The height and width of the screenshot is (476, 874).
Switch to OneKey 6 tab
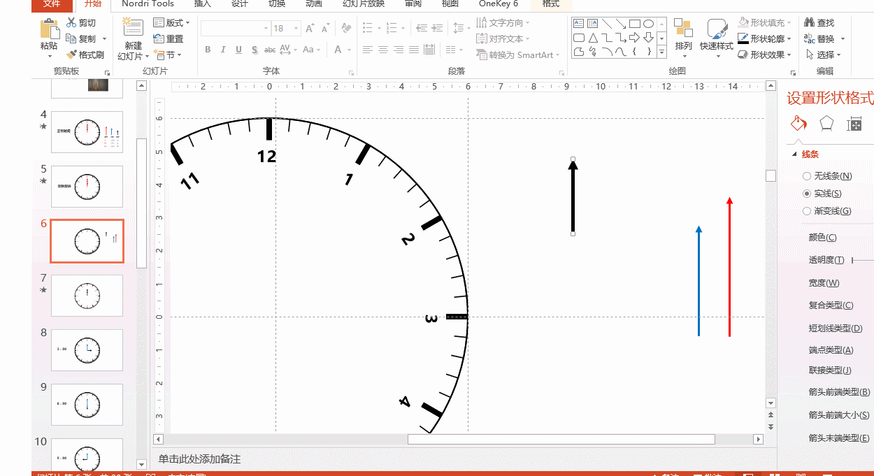pyautogui.click(x=499, y=4)
